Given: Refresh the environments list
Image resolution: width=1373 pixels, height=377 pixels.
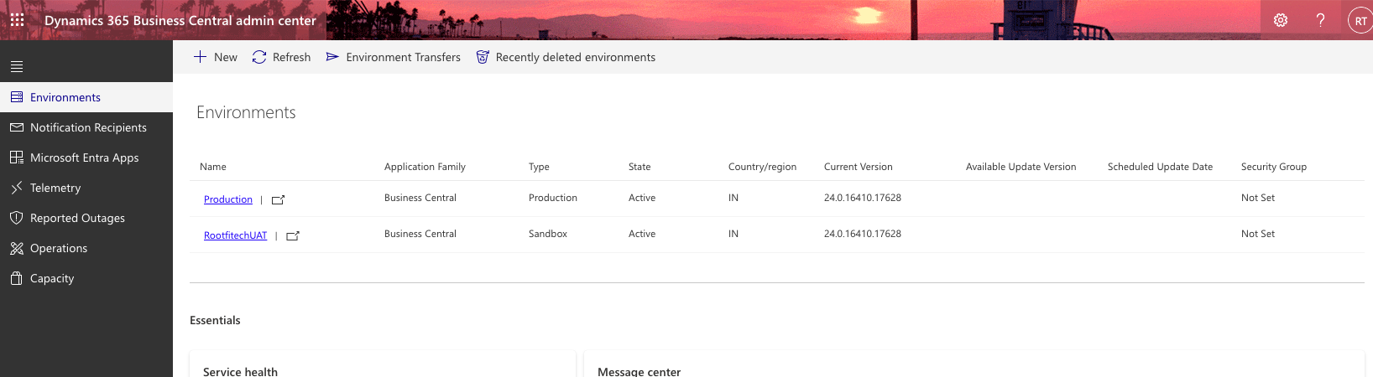Looking at the screenshot, I should click(x=281, y=57).
